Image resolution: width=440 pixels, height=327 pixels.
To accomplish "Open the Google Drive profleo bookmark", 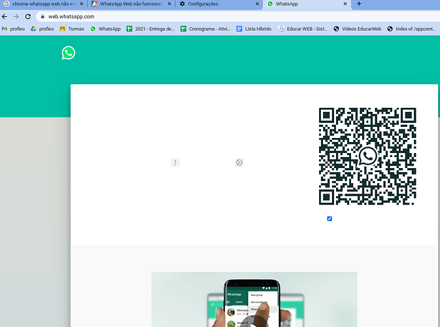I will (x=42, y=29).
